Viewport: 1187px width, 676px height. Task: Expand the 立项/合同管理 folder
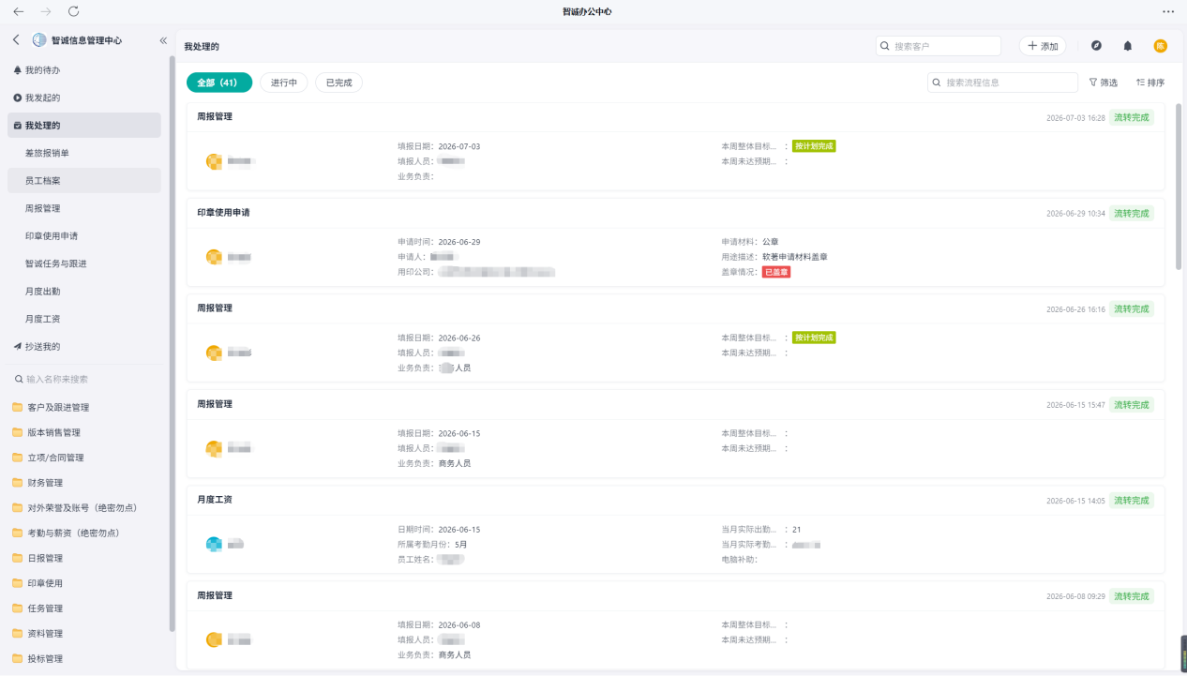[x=84, y=458]
